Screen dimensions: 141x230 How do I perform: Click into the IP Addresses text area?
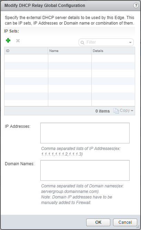85,133
